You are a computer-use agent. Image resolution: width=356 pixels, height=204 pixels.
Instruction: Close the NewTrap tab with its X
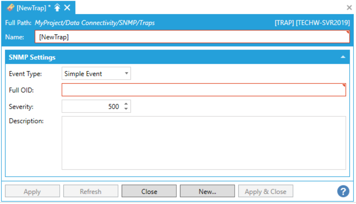coord(67,8)
